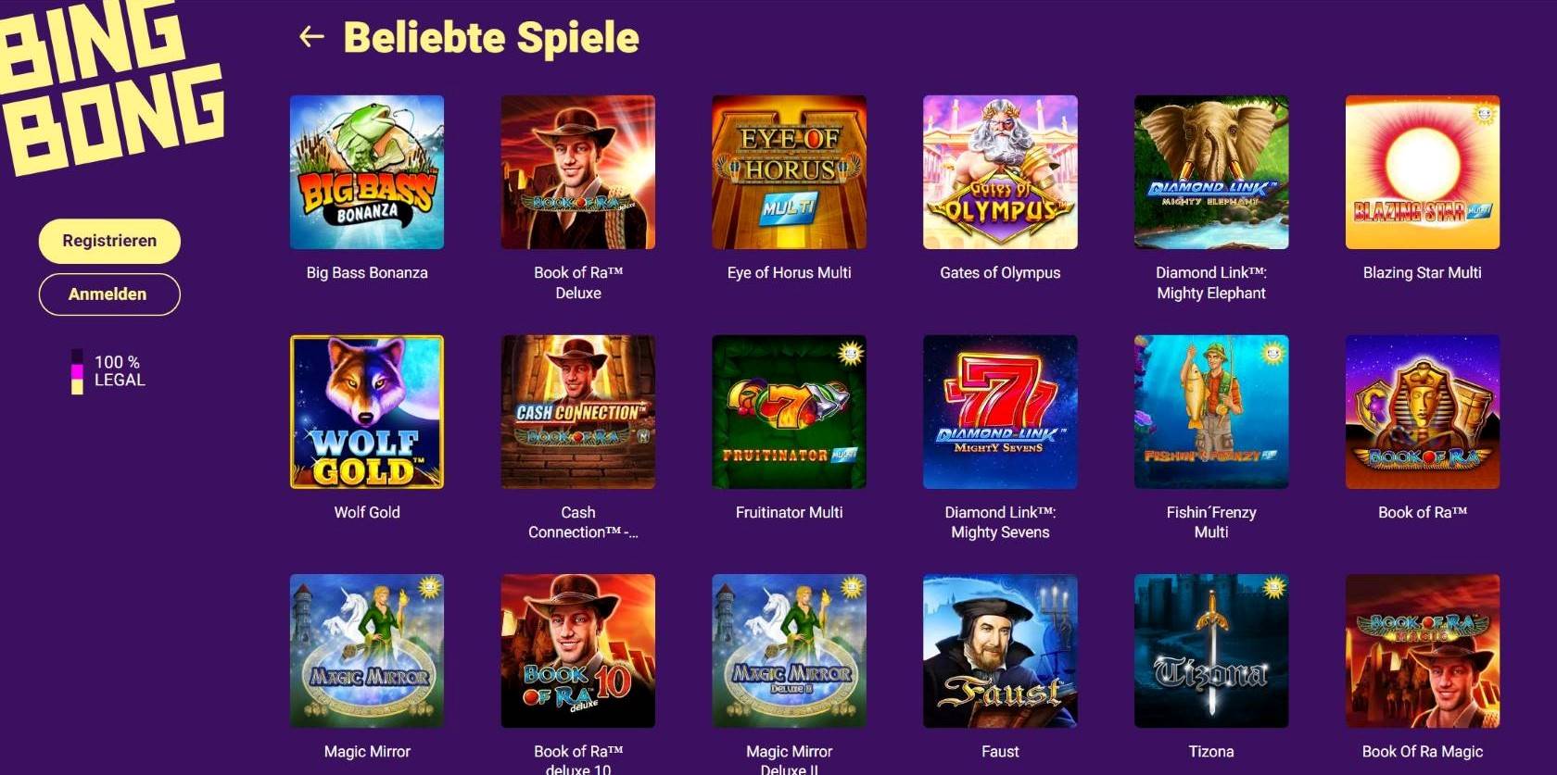Click the Blazing Star Multi thumbnail
The height and width of the screenshot is (775, 1557).
[1423, 172]
